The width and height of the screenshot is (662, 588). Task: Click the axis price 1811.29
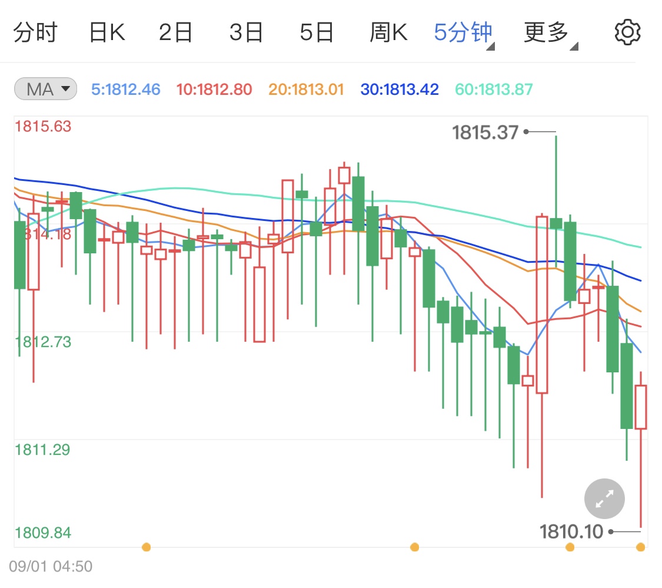click(x=42, y=450)
